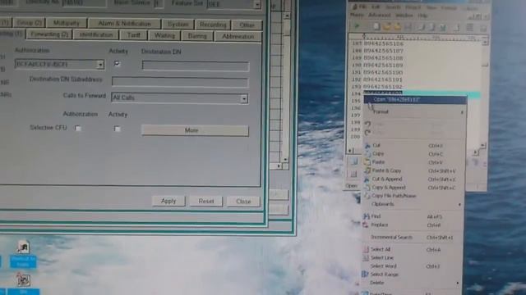Apply the subscriber settings

pyautogui.click(x=168, y=201)
